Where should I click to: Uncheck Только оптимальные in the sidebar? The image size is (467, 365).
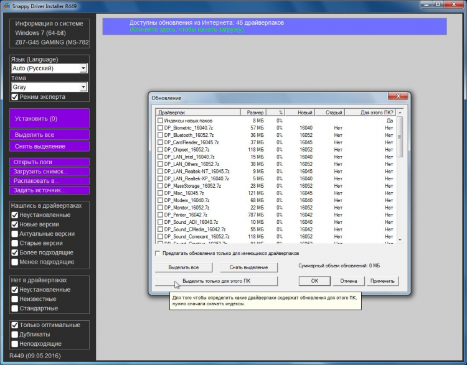point(15,325)
